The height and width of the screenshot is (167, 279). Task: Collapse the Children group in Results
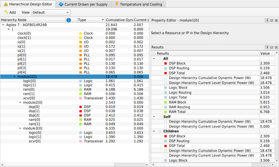[x=154, y=131]
